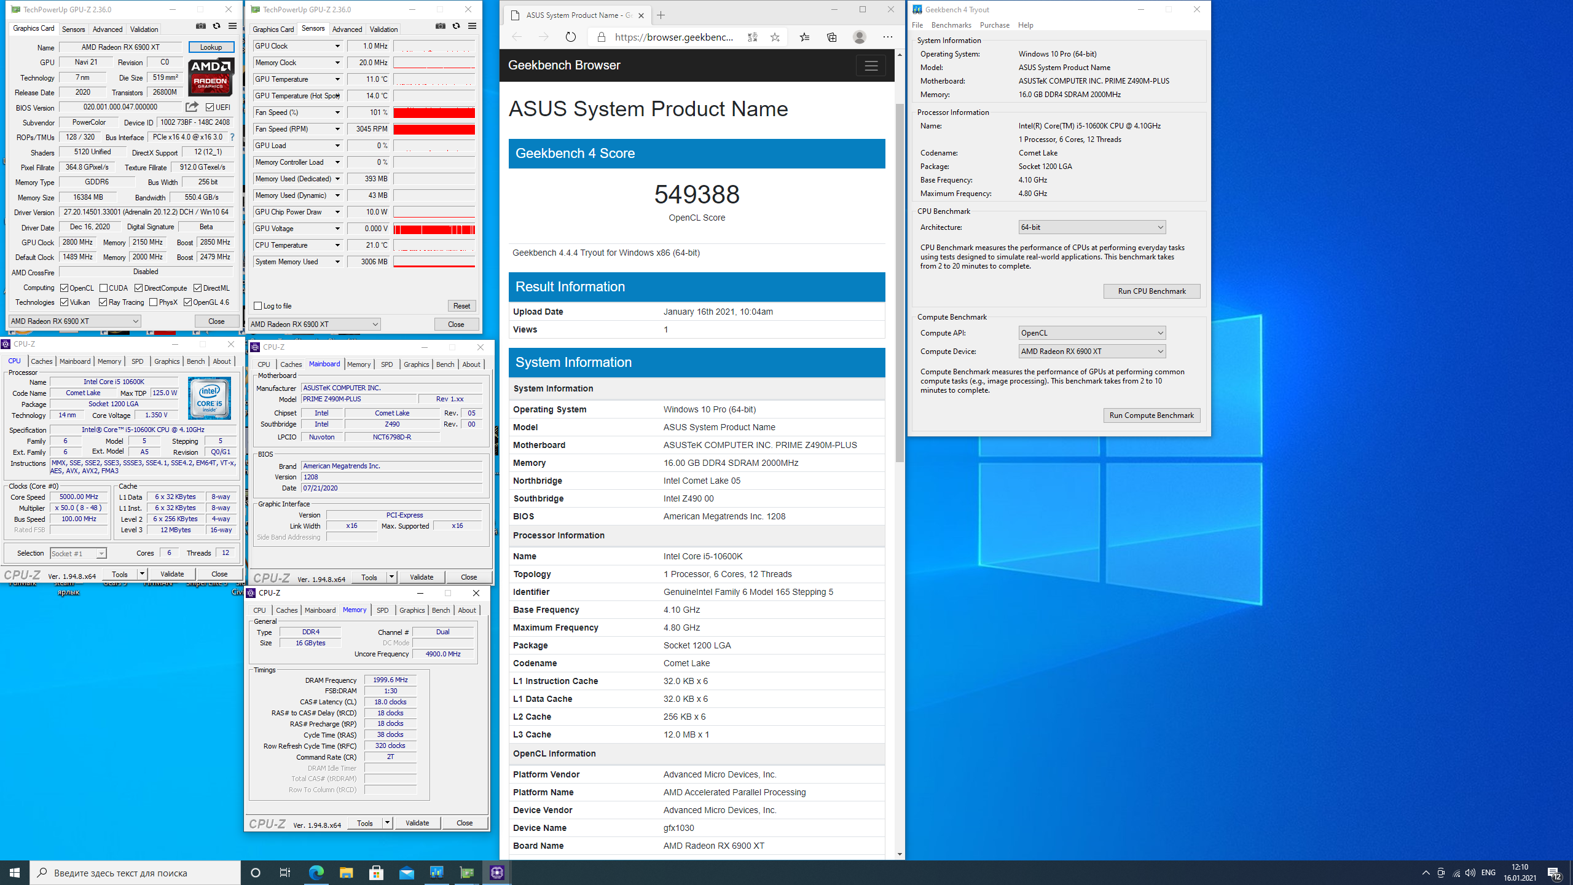Toggle the Vulkan checkbox in GPU-Z
This screenshot has height=885, width=1573.
pyautogui.click(x=65, y=302)
